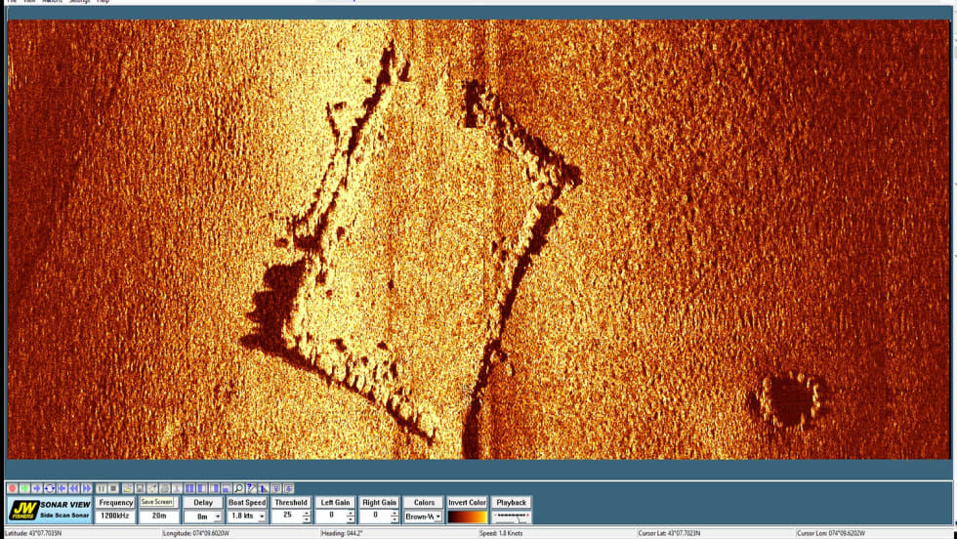
Task: Click the open file folder icon
Action: [x=128, y=488]
